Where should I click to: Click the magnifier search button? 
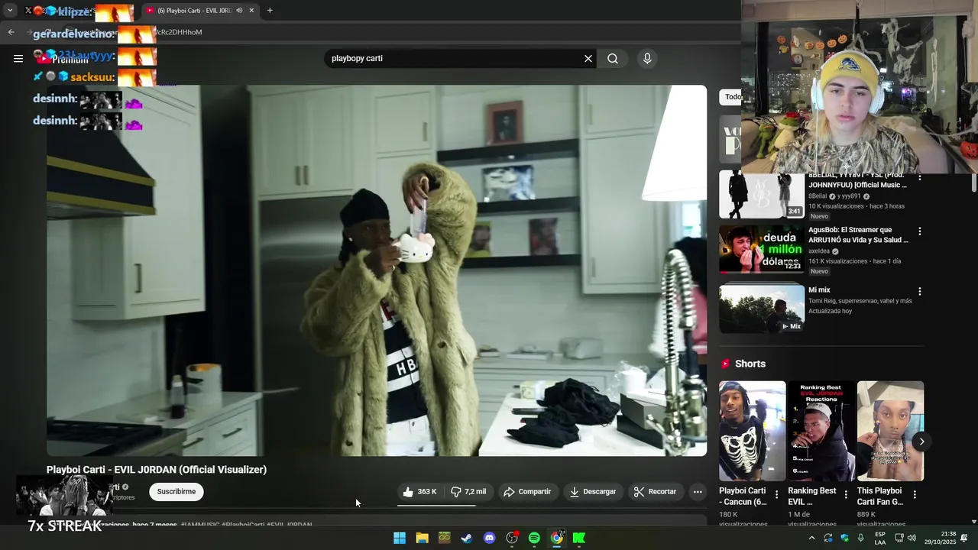point(613,59)
